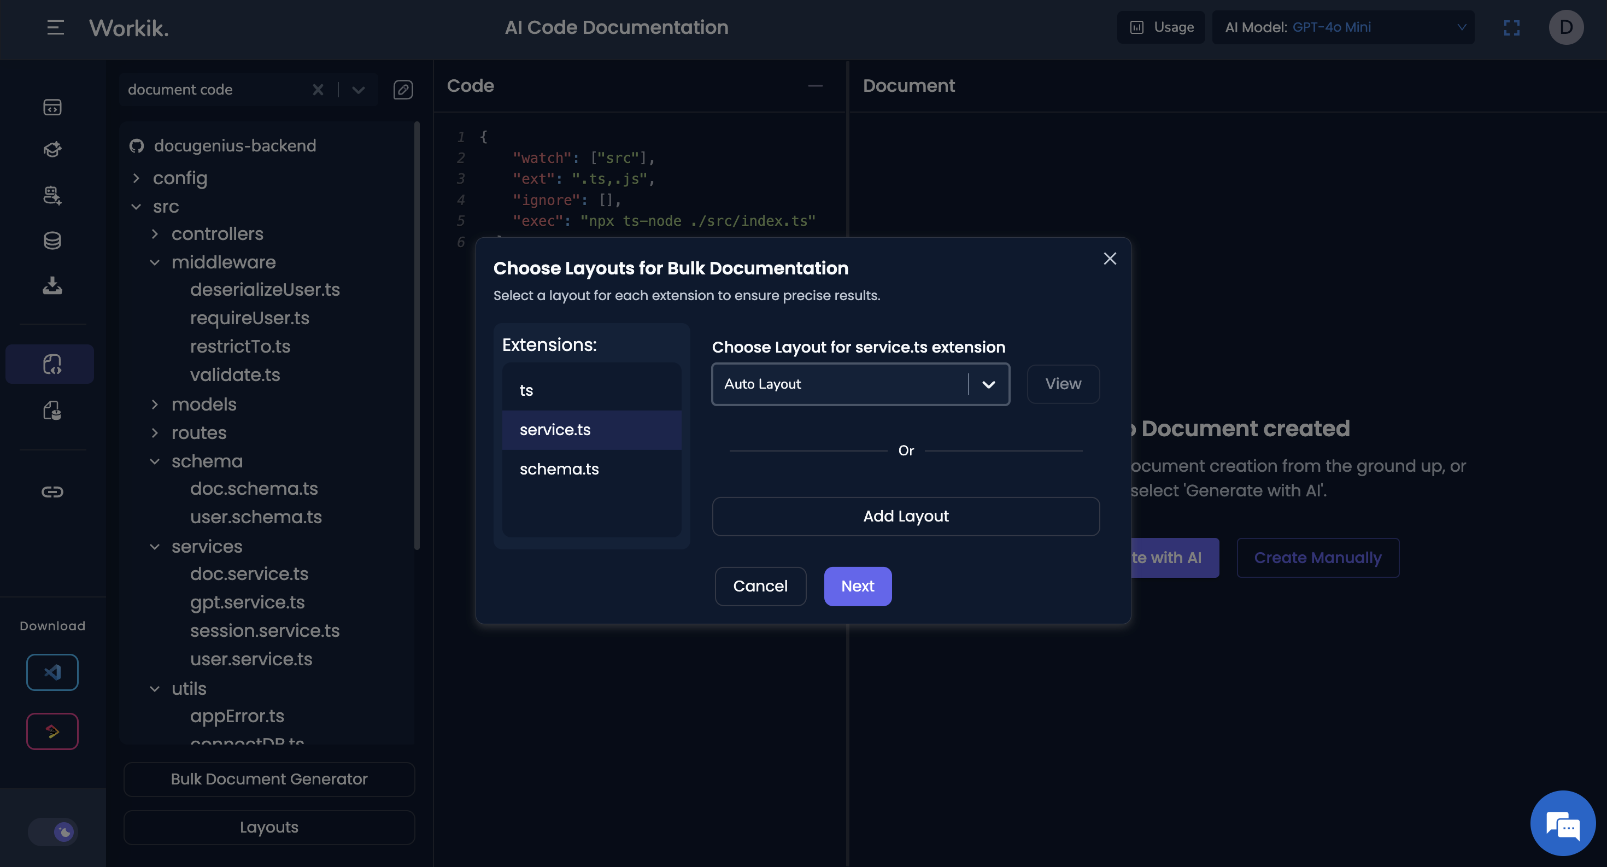1607x867 pixels.
Task: Select the schema.ts extension
Action: 559,469
